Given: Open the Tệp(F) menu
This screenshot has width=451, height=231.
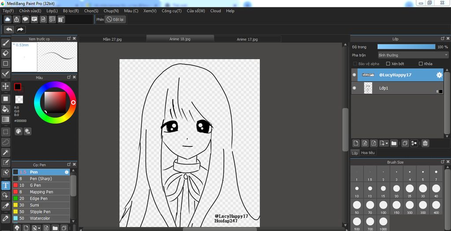Looking at the screenshot, I should click(8, 11).
